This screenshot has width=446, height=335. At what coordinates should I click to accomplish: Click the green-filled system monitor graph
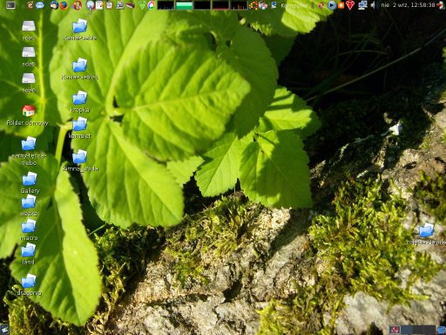point(185,5)
